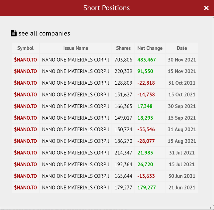Select date cell 15 Nov 2021
214x210 pixels.
[182, 71]
